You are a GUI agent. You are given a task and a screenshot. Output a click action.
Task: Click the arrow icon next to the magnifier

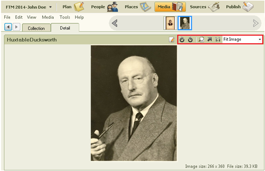tap(210, 40)
